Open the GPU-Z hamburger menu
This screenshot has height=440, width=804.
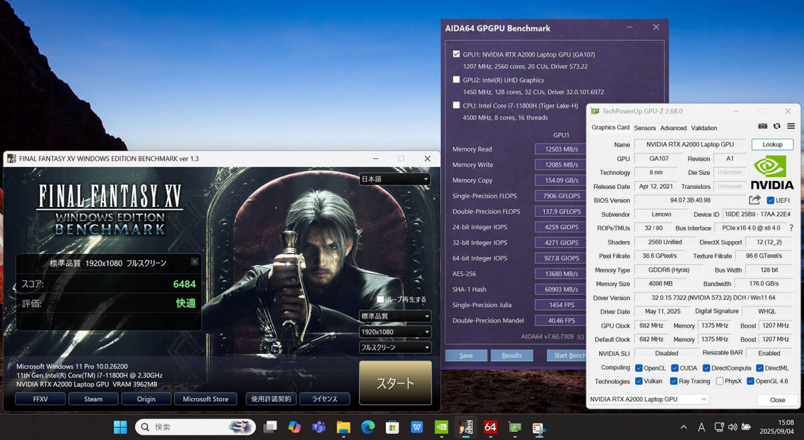pyautogui.click(x=791, y=127)
